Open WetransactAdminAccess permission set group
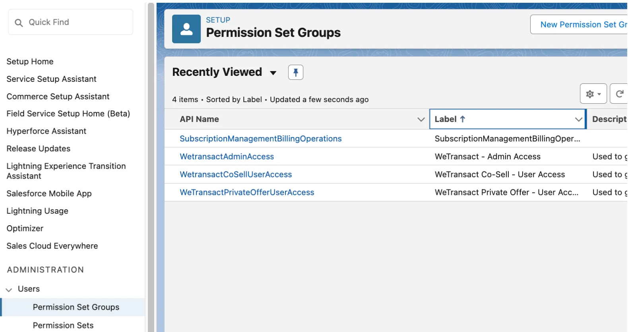The height and width of the screenshot is (332, 628). click(227, 156)
